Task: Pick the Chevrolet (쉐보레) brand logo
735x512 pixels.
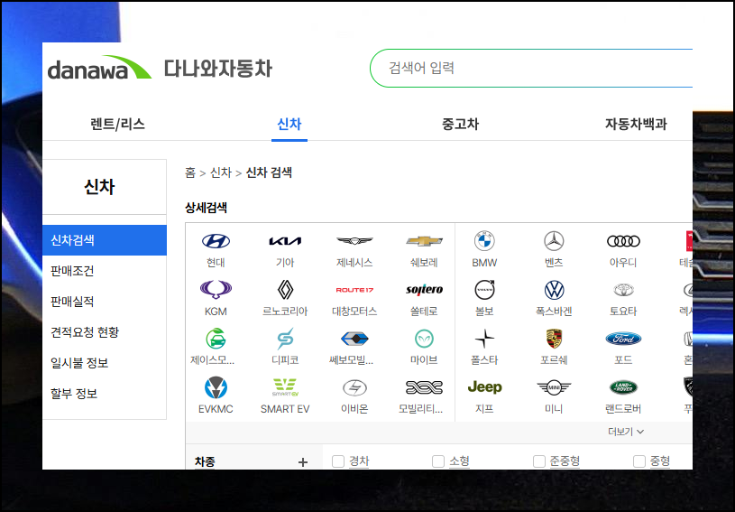Action: click(x=424, y=241)
